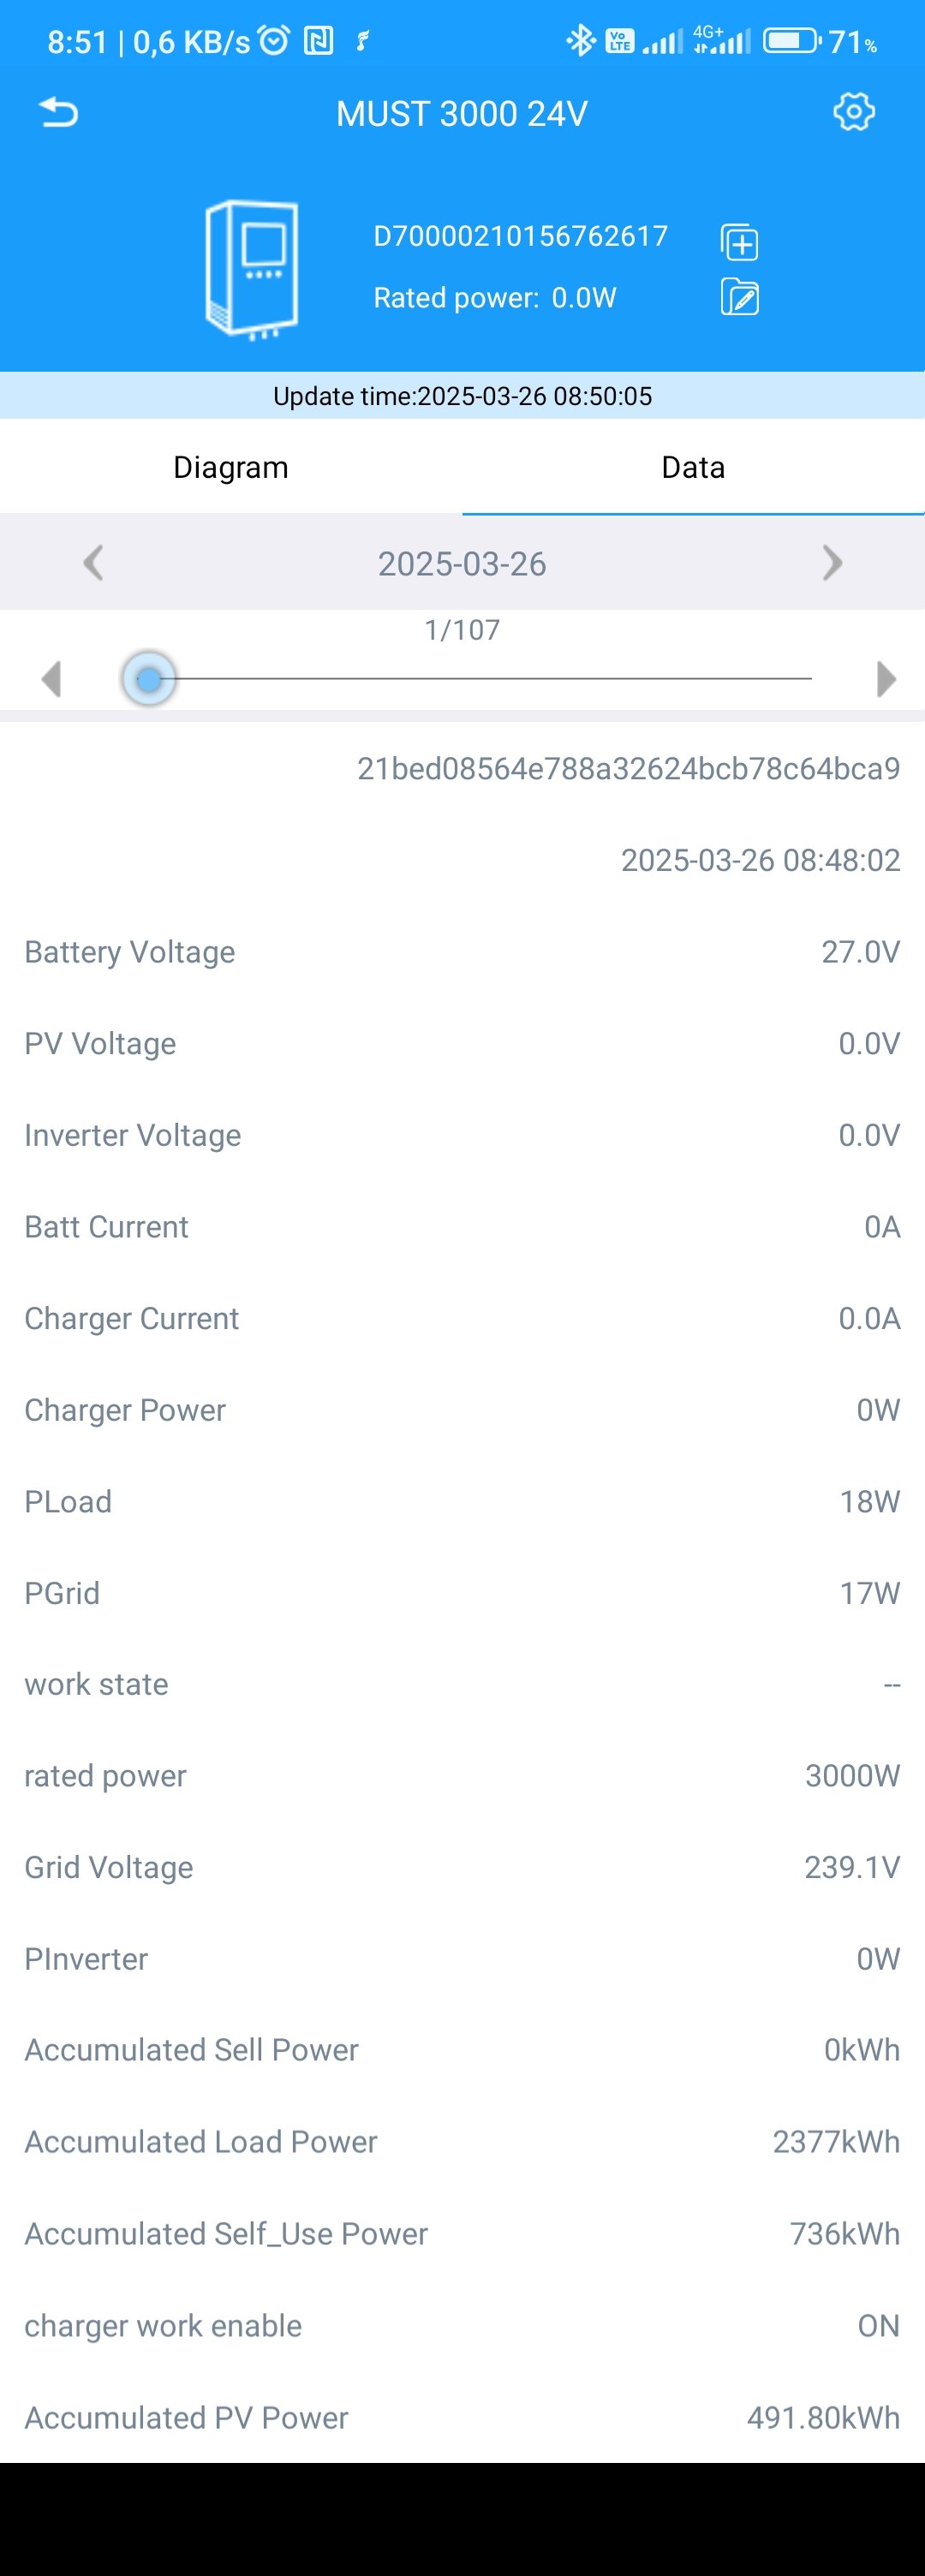Tap the NFC status bar icon
The width and height of the screenshot is (925, 2576).
click(318, 41)
